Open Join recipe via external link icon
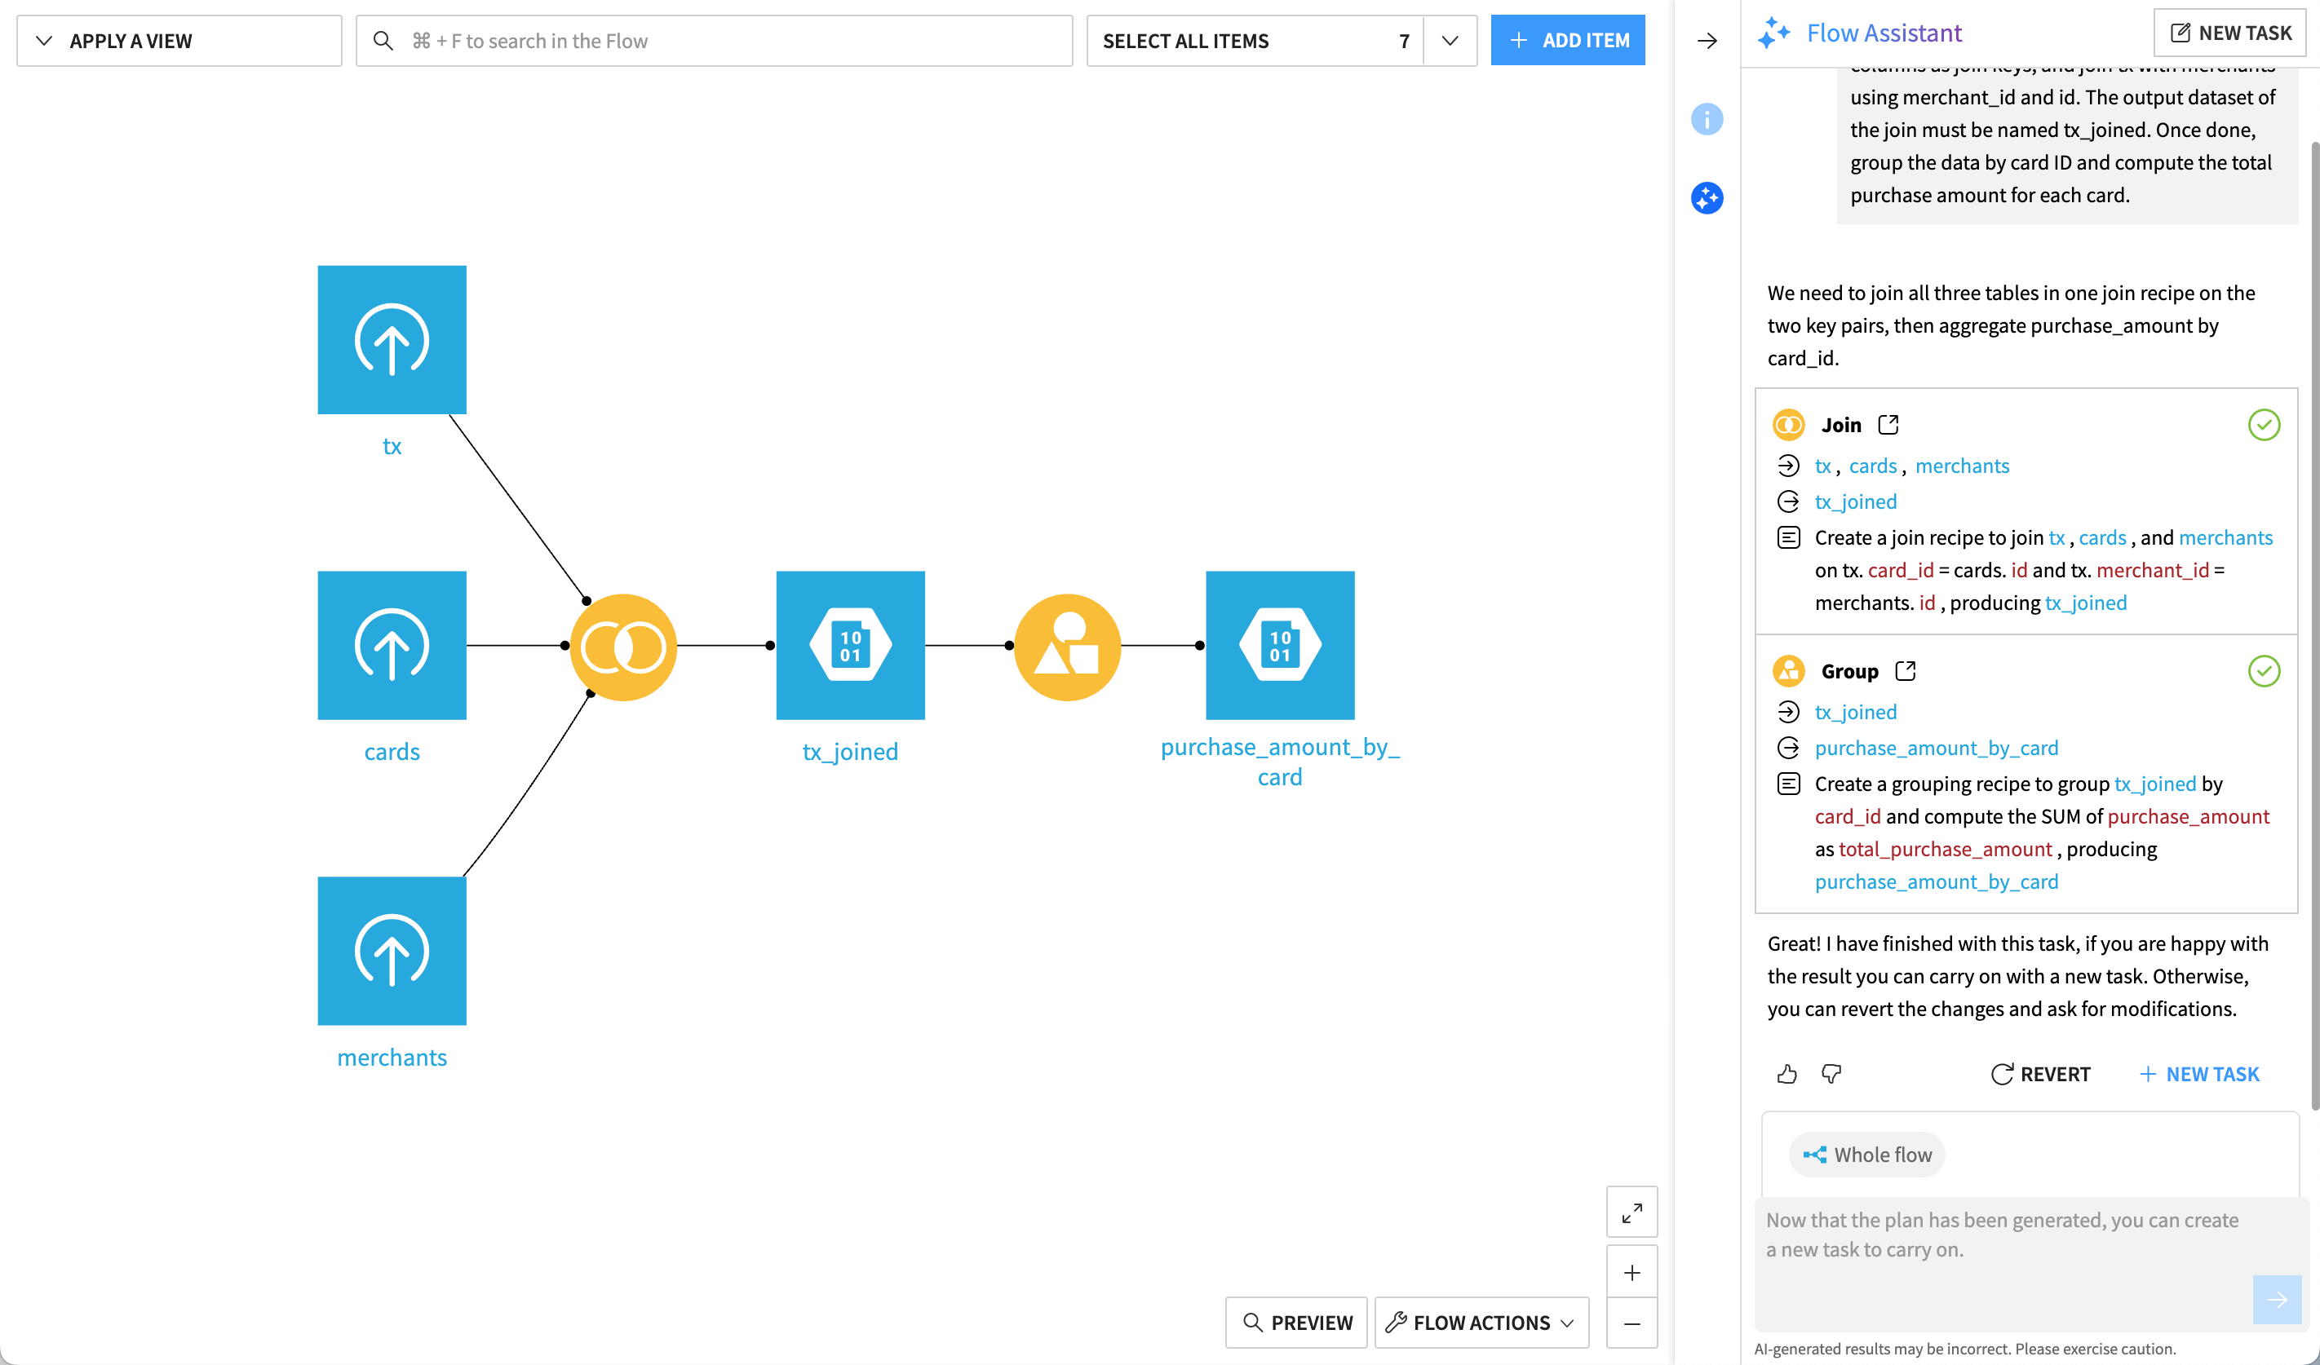The width and height of the screenshot is (2320, 1365). pos(1888,424)
